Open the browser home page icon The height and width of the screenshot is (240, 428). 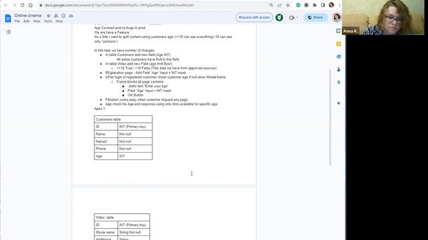coord(31,5)
